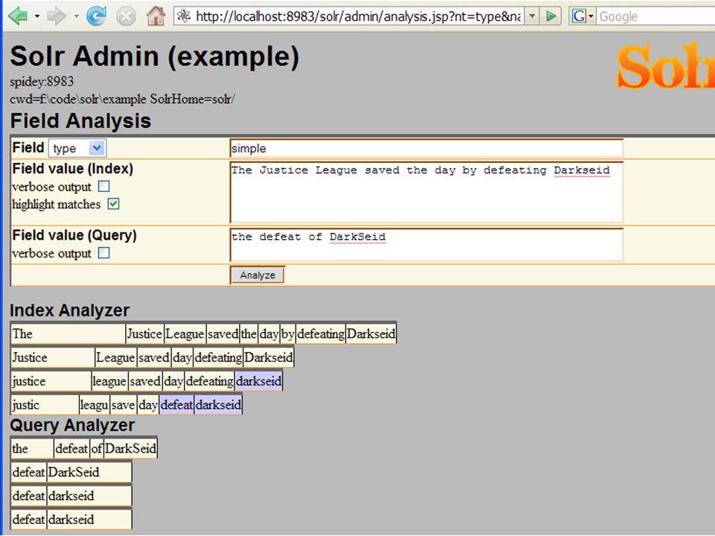The image size is (715, 536).
Task: Click 'by' token in the Index Analyzer
Action: 287,334
